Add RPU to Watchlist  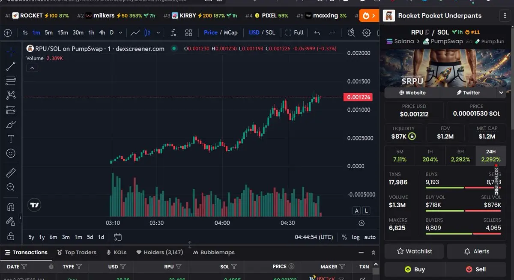[x=415, y=251]
